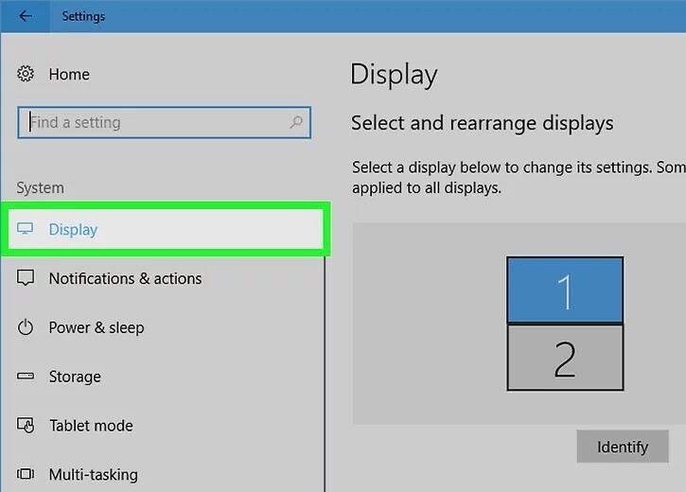Screen dimensions: 686x492
Task: Select the Display text in sidebar
Action: [73, 229]
